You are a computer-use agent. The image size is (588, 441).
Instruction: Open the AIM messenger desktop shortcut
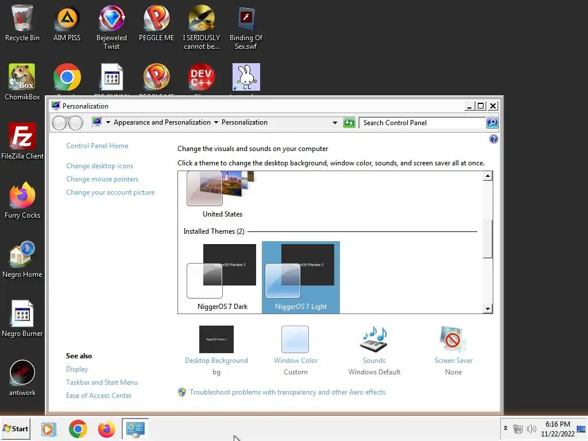point(67,23)
